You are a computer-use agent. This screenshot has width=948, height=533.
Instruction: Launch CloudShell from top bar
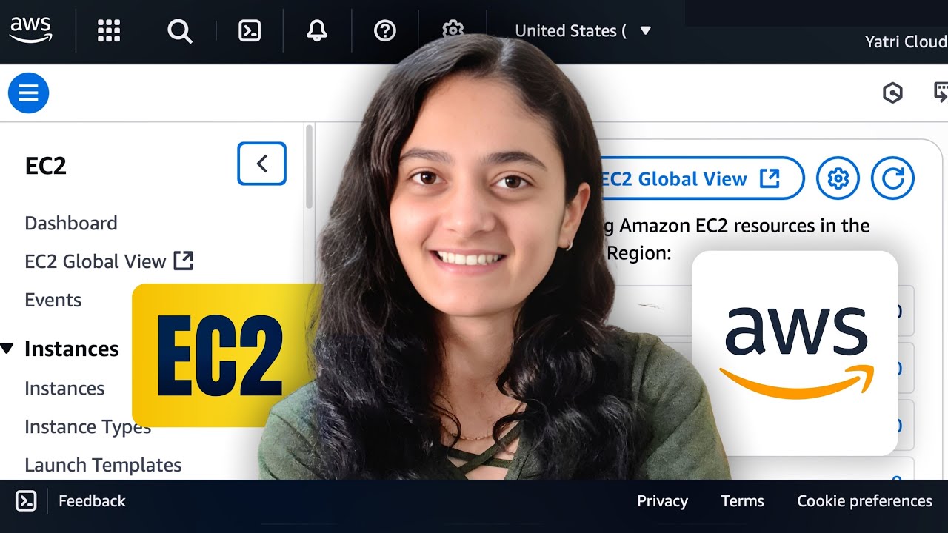tap(250, 30)
